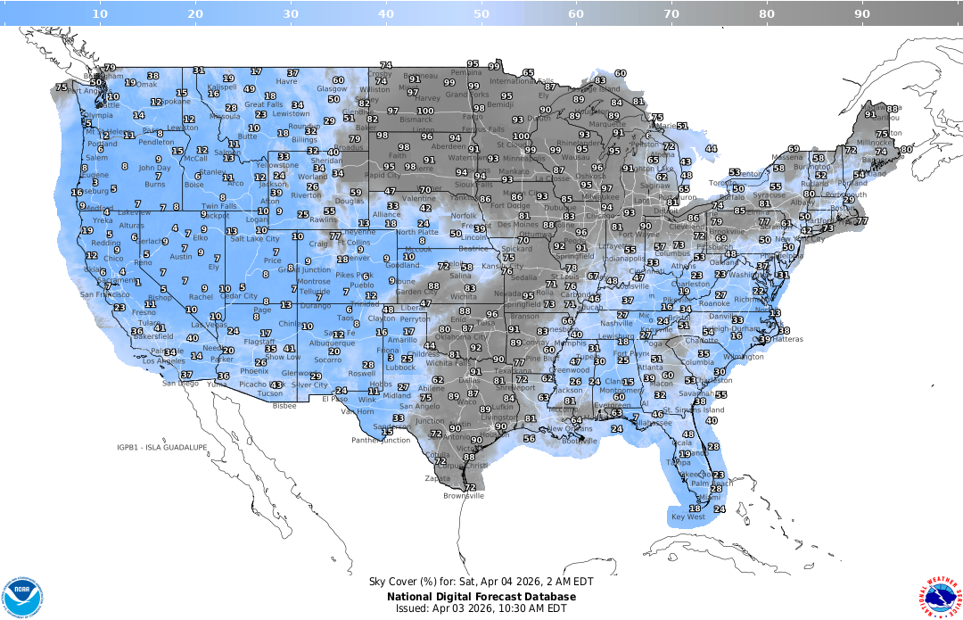Click the 'Syracuse' map label
The image size is (963, 620).
pos(769,195)
